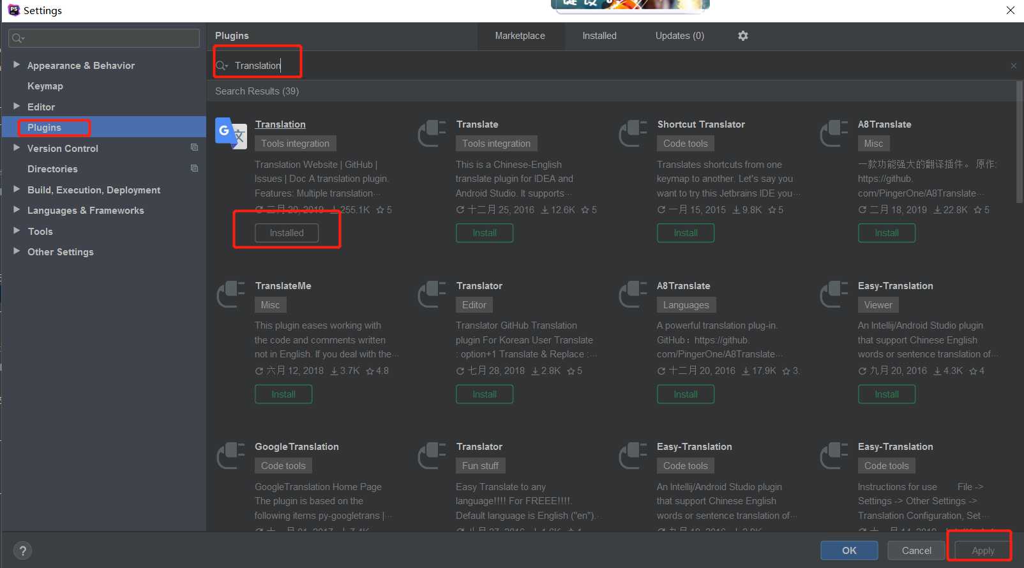Click the Languages tag under A8Translate
Viewport: 1024px width, 568px height.
coord(686,305)
